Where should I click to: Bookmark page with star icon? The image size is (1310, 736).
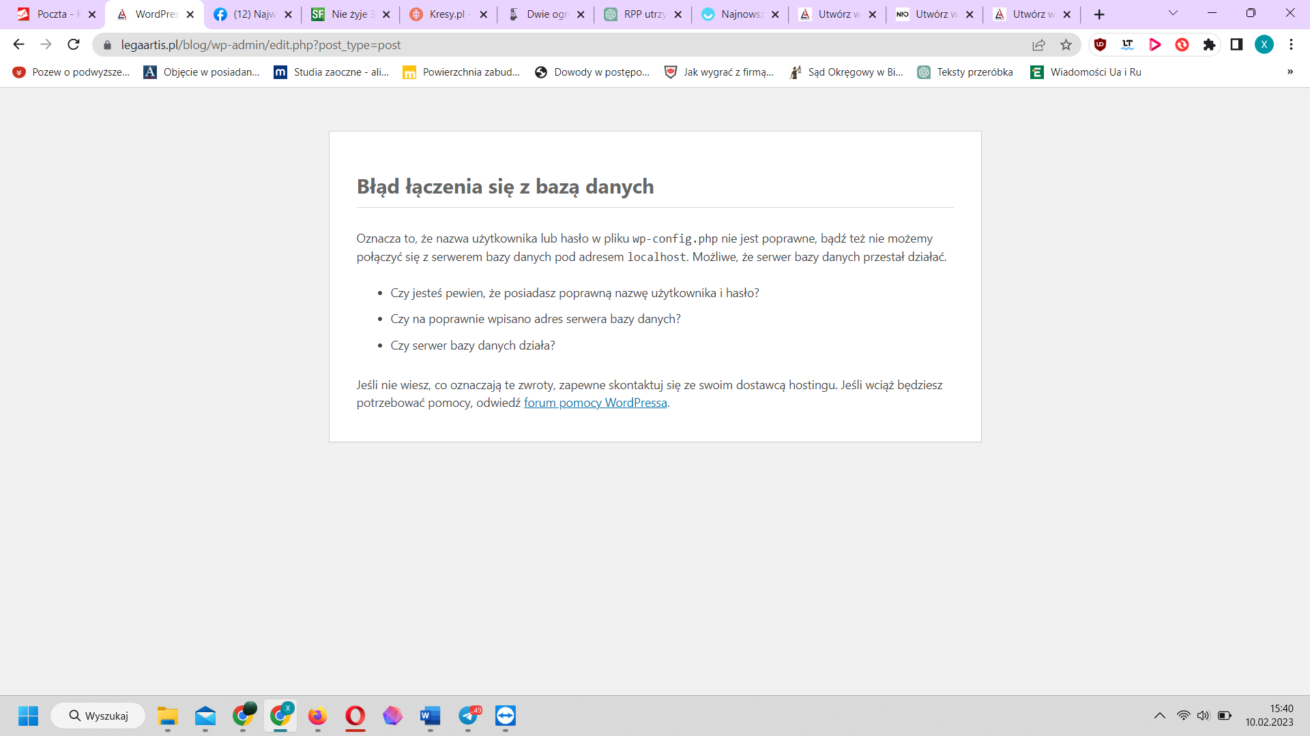1066,44
